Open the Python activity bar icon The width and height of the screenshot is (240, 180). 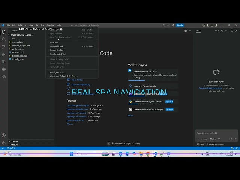(4, 69)
